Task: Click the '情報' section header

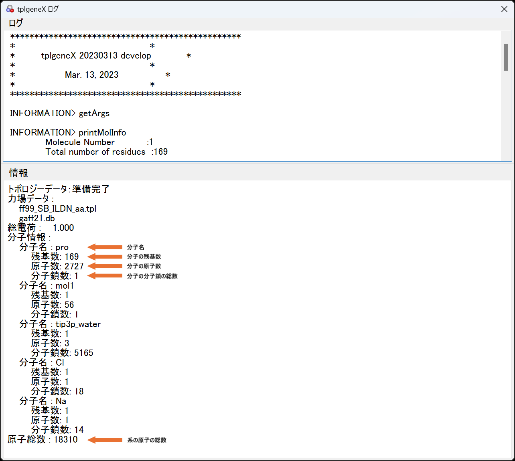Action: click(18, 173)
